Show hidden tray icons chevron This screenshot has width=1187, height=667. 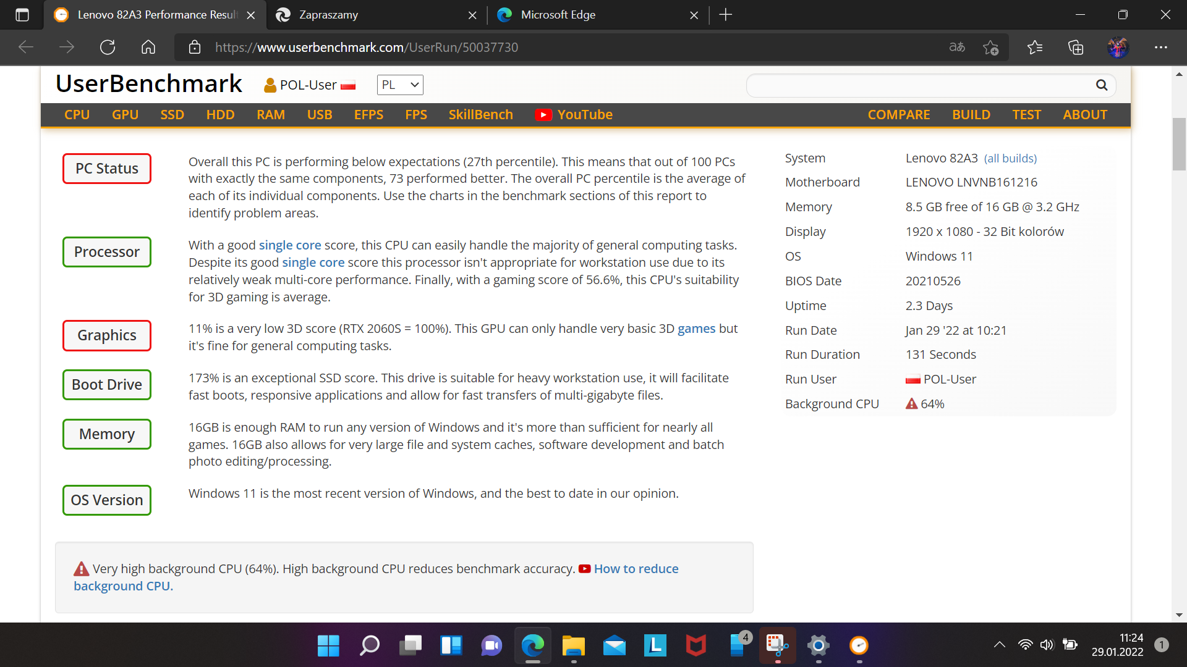click(999, 645)
